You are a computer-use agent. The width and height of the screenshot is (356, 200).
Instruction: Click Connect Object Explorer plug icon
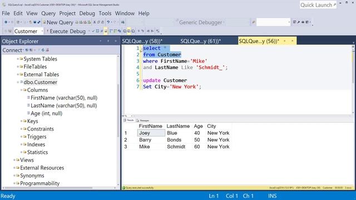(x=27, y=50)
